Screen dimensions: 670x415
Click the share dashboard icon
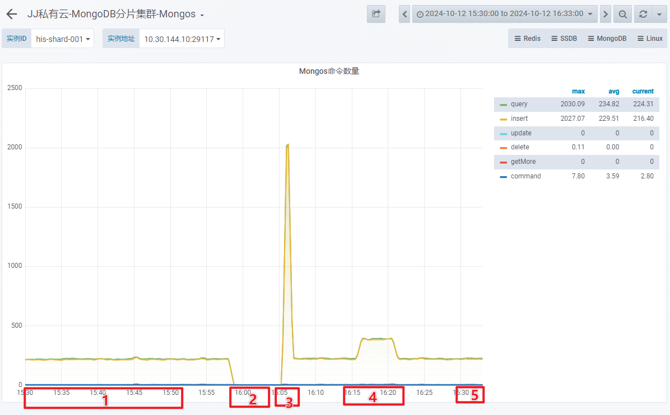tap(376, 14)
